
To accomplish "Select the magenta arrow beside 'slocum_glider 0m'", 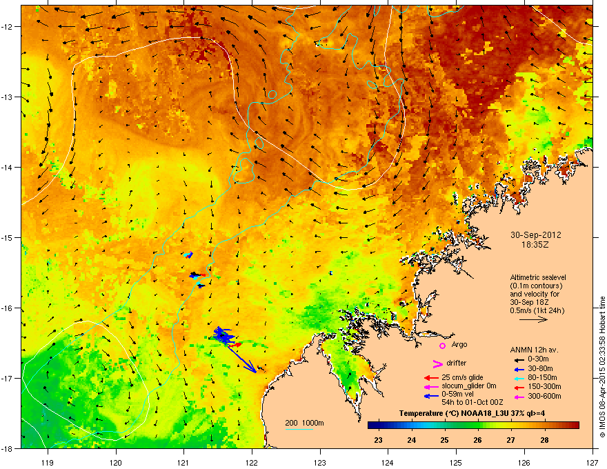I will click(x=431, y=387).
